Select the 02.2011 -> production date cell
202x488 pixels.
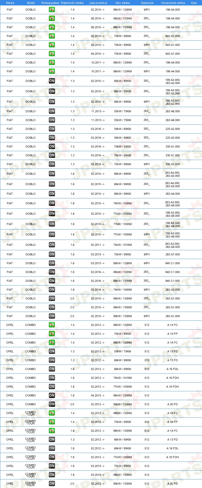coord(98,245)
